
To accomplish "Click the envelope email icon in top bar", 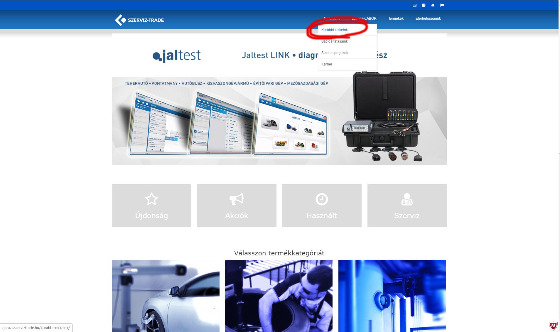I will pyautogui.click(x=414, y=5).
